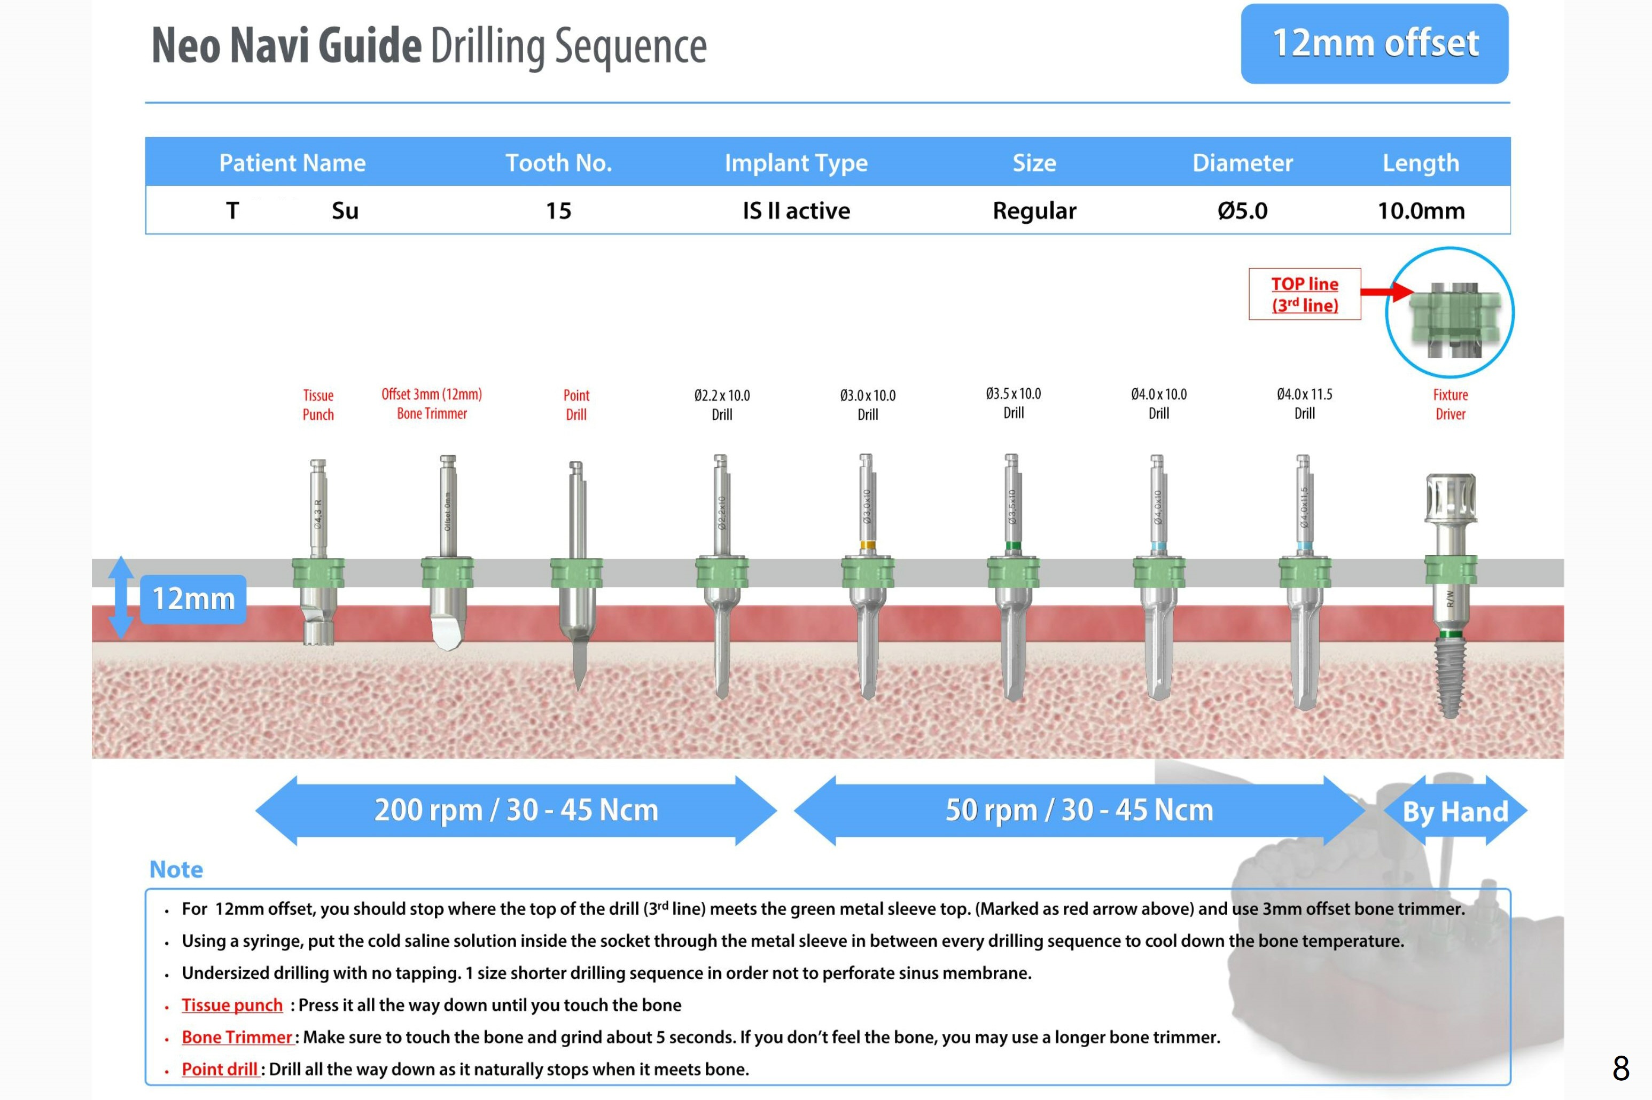Click the Tissue Punch drill image

point(318,554)
